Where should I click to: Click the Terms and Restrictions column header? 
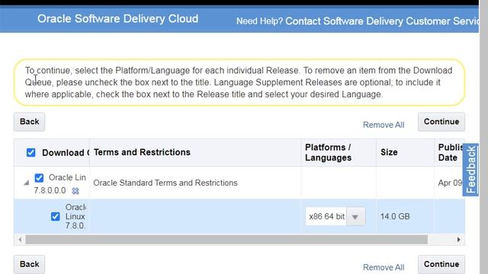195,152
